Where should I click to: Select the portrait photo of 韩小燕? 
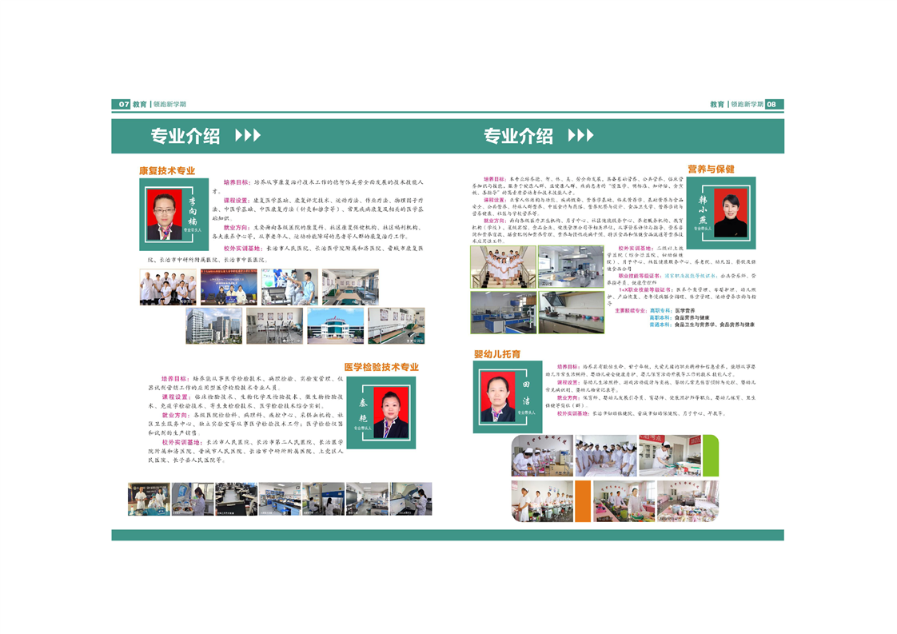tap(731, 213)
